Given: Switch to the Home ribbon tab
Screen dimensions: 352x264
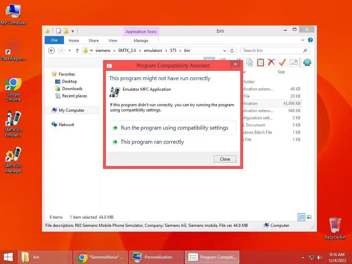Looking at the screenshot, I should coord(74,41).
